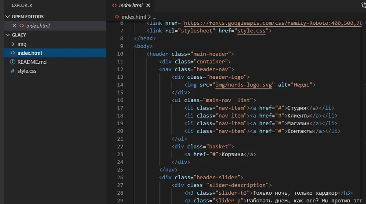The width and height of the screenshot is (366, 204).
Task: Follow the img/nerds-logo.svg source link
Action: pos(244,85)
